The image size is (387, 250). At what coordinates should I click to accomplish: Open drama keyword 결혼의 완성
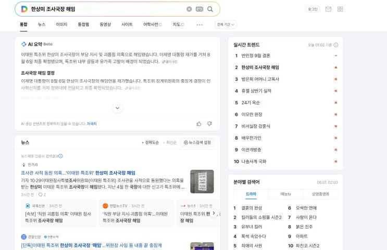point(252,208)
